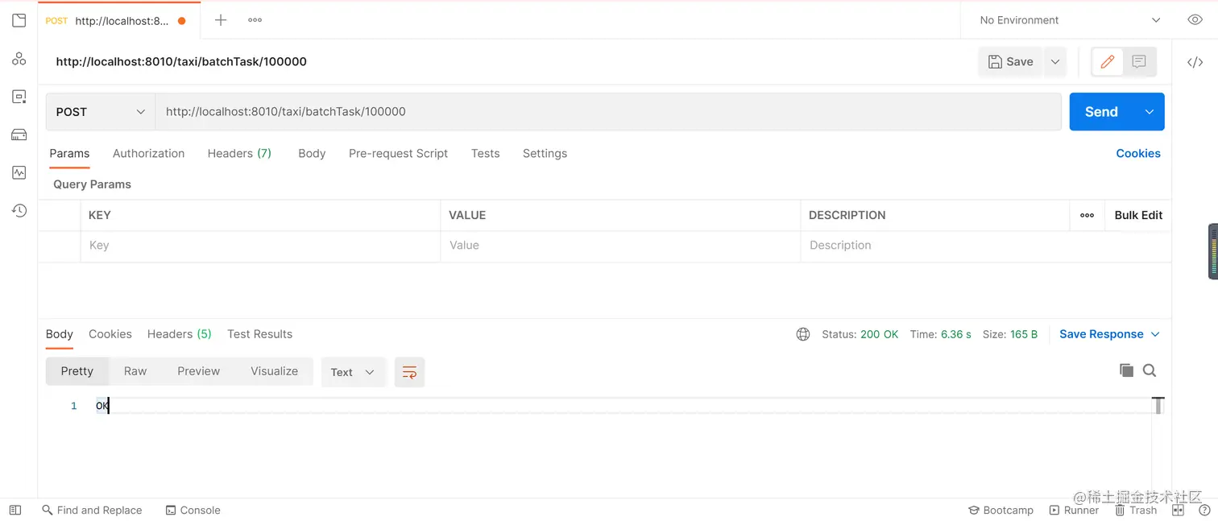Open the Collections sidebar icon
1218x521 pixels.
pos(19,20)
